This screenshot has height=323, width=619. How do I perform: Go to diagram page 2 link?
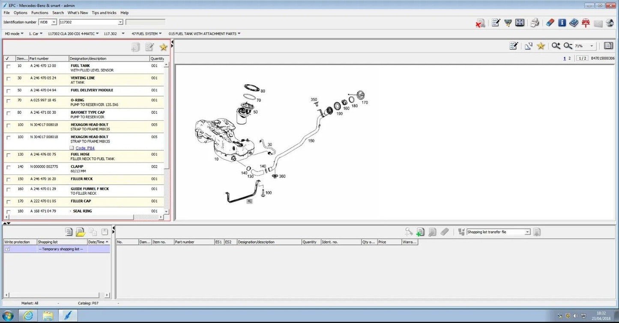click(x=569, y=58)
